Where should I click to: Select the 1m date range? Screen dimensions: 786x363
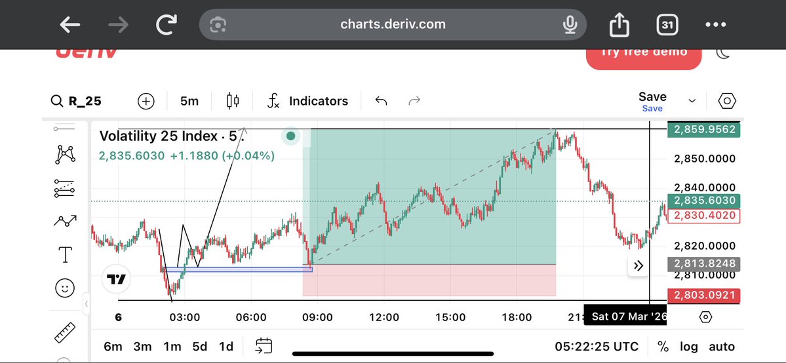[x=172, y=347]
